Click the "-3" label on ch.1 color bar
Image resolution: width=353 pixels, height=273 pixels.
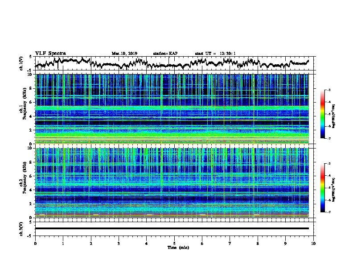pyautogui.click(x=328, y=90)
